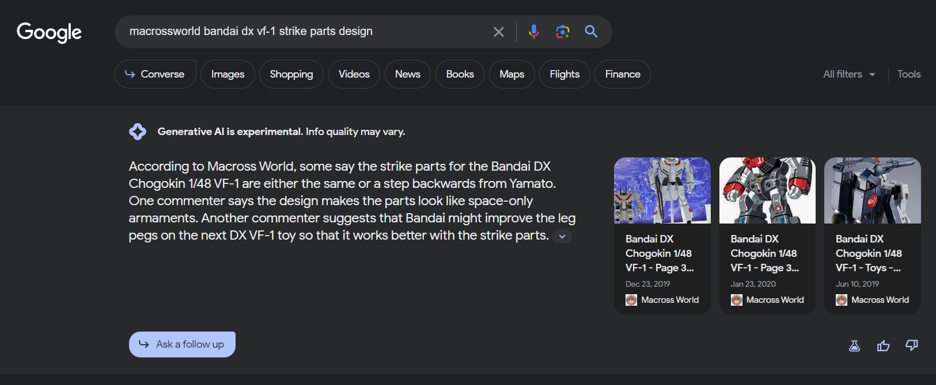Click the Generative AI sparkle icon

tap(138, 132)
